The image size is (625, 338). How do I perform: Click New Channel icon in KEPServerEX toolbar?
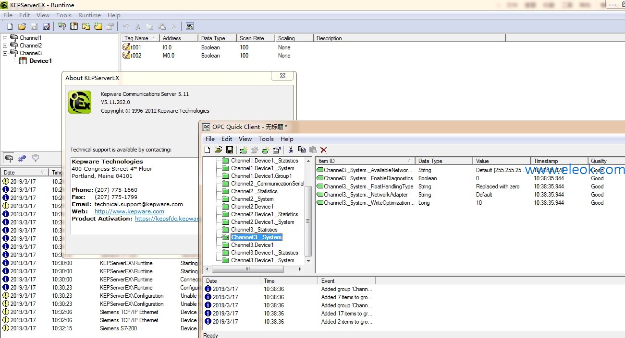tap(62, 26)
